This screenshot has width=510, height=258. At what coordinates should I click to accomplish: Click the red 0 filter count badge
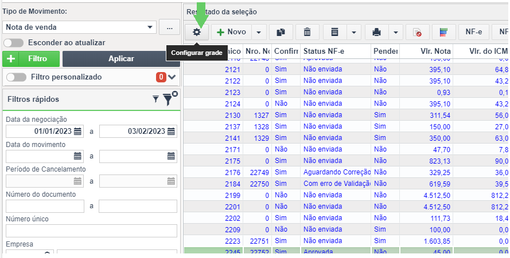pos(161,77)
